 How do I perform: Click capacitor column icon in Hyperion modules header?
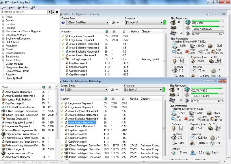(x=124, y=31)
